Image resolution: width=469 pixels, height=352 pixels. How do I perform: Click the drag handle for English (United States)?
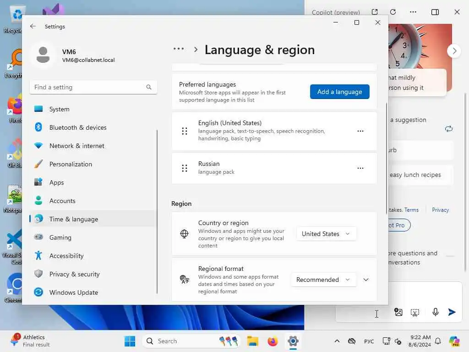click(185, 131)
